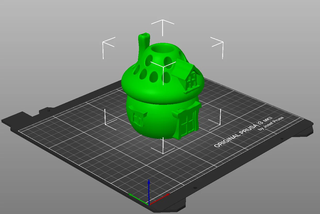Click the lower-right bounding box corner on bed
320x214 pixels.
click(x=215, y=120)
